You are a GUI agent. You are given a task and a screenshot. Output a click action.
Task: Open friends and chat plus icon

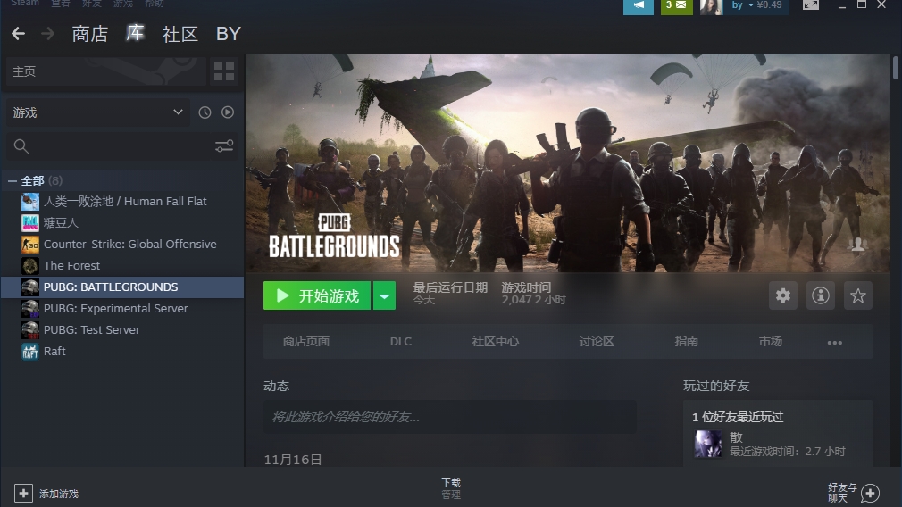870,493
